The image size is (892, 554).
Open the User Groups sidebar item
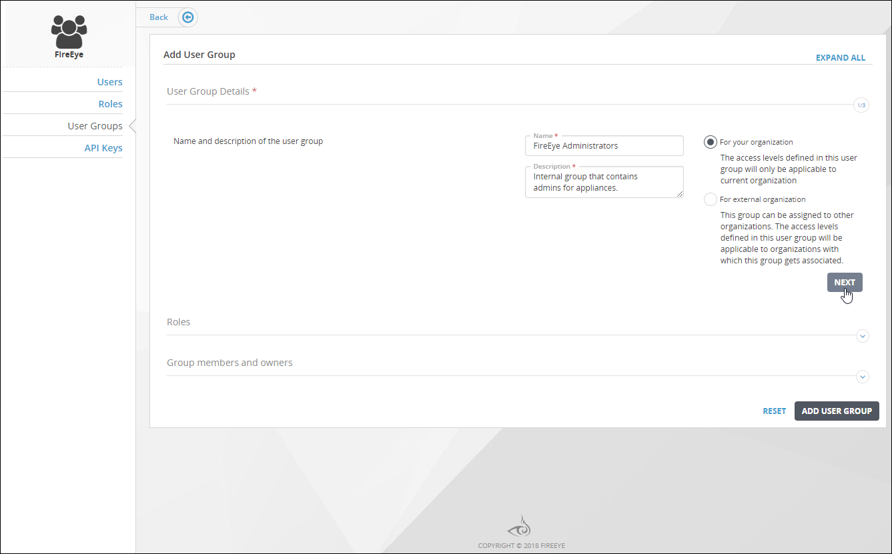pos(95,126)
